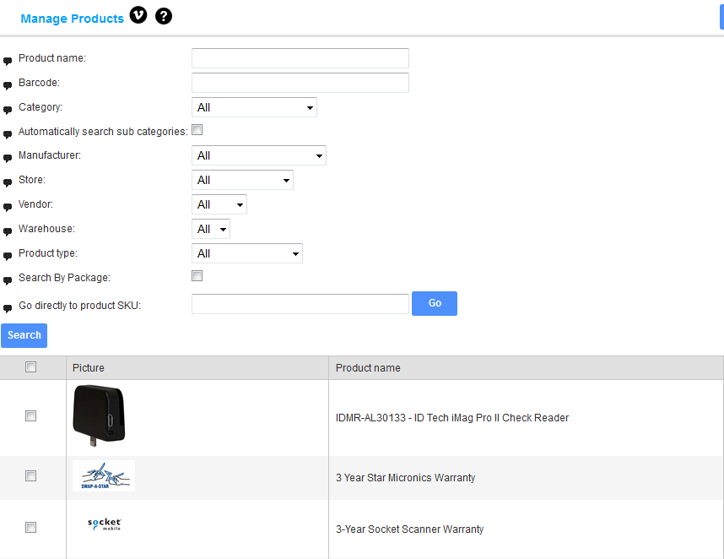Click the tooltip icon next to Barcode
Image resolution: width=724 pixels, height=559 pixels.
(8, 85)
